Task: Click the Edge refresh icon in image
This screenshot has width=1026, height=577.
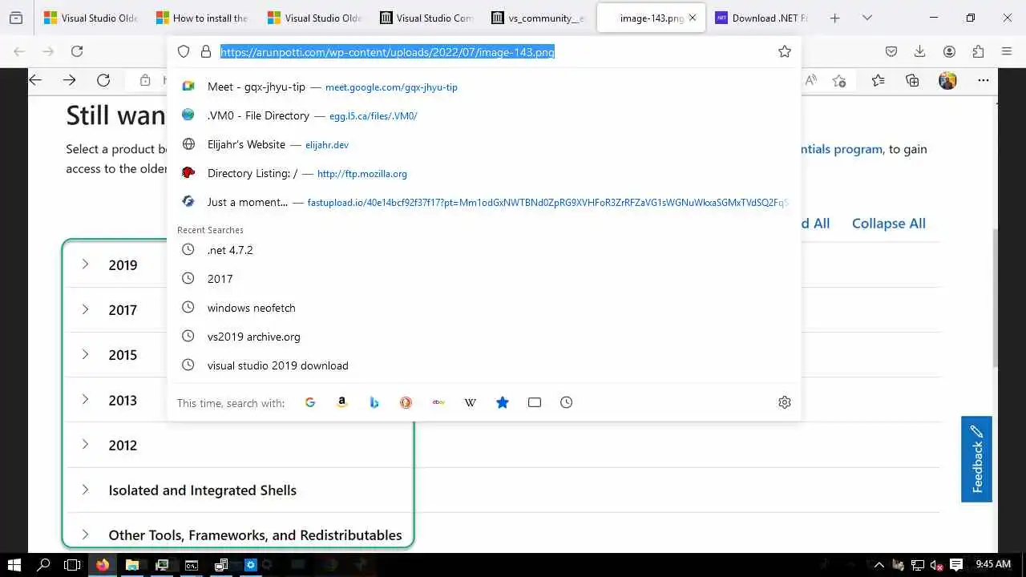Action: [103, 80]
